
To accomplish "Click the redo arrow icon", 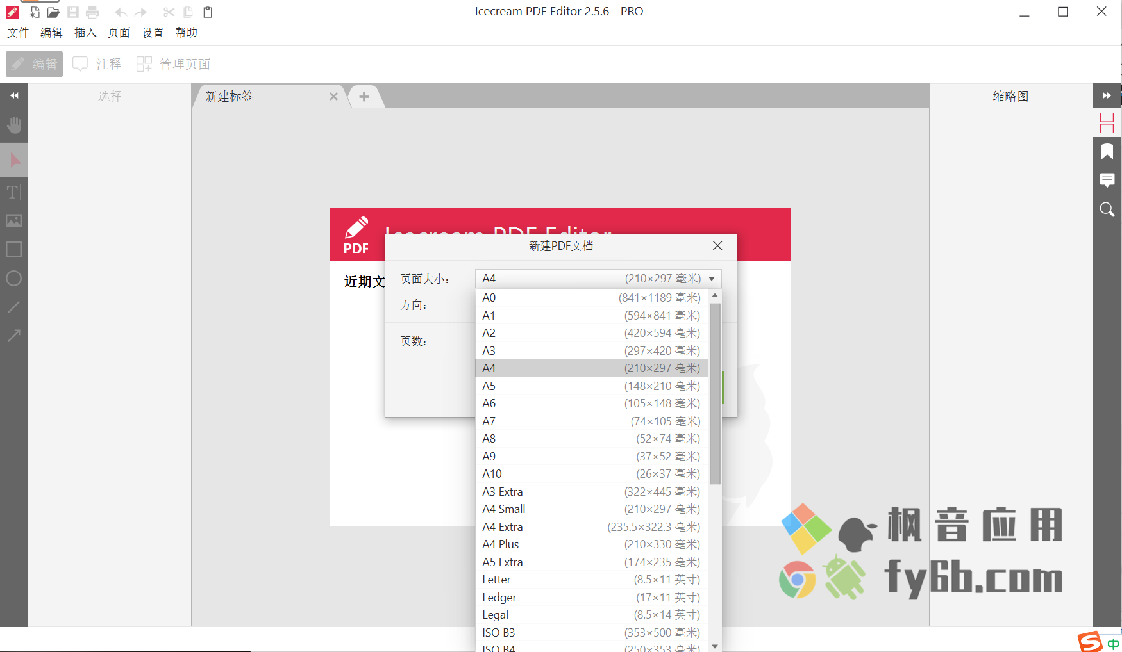I will 141,12.
